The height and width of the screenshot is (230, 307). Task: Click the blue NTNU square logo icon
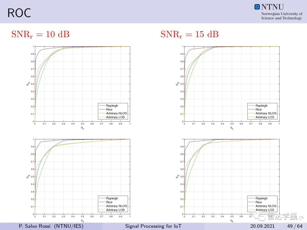(257, 7)
